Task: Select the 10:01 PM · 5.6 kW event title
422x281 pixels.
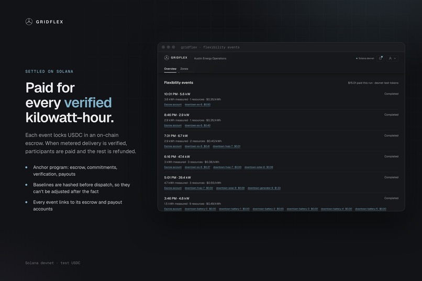Action: tap(177, 94)
